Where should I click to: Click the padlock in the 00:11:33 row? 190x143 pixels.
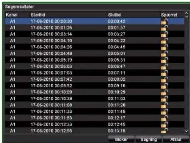click(x=165, y=112)
